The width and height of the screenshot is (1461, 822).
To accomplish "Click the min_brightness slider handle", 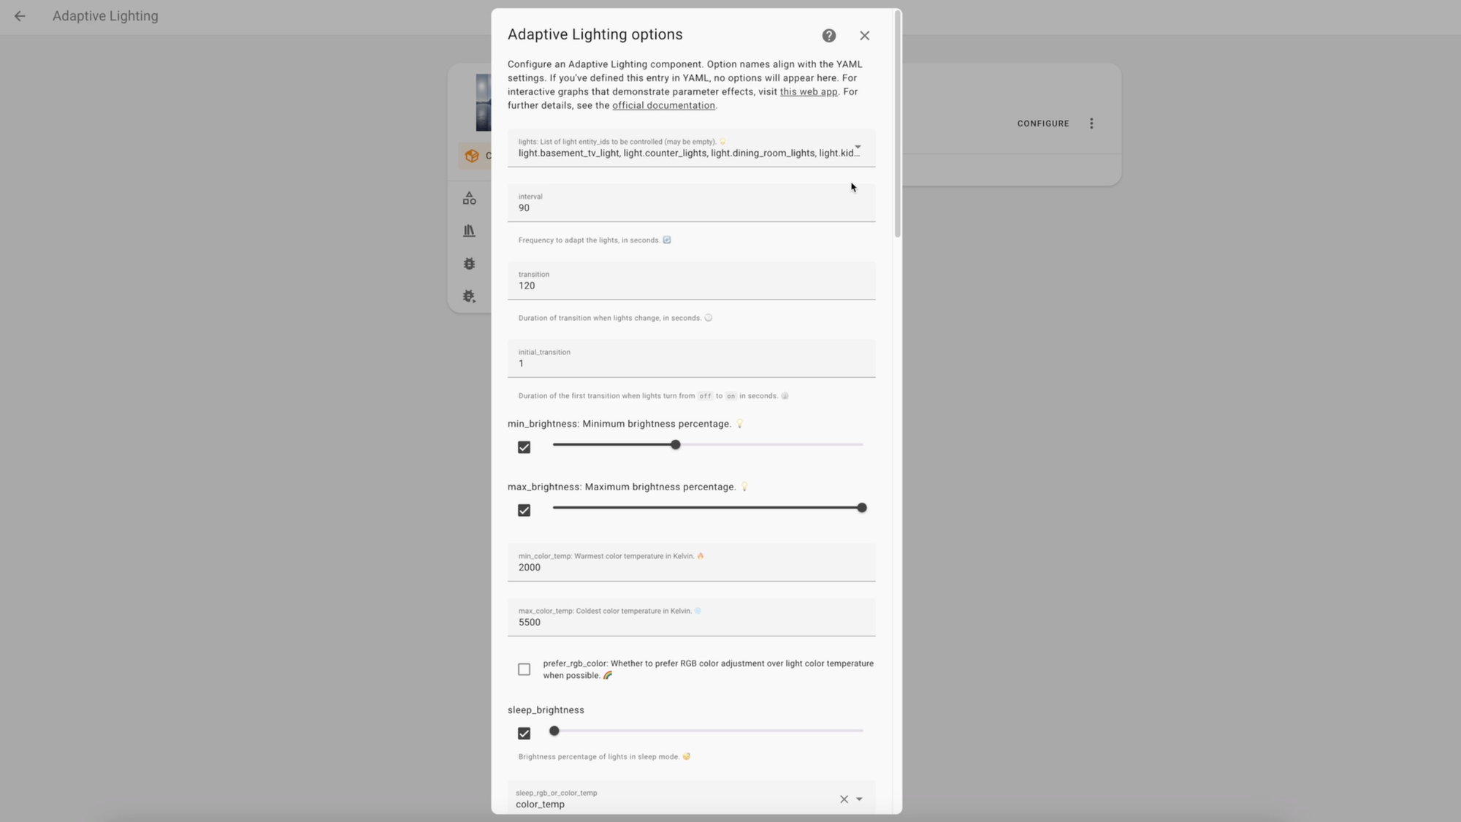I will coord(675,444).
